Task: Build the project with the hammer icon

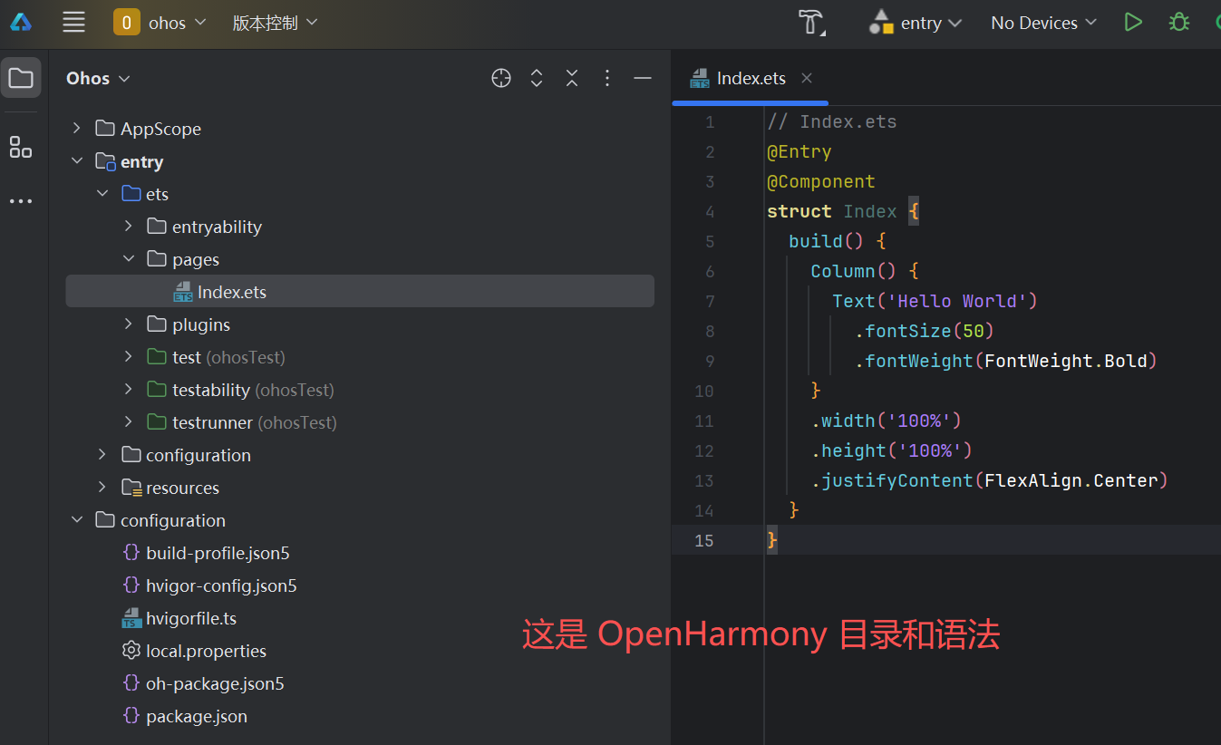Action: 809,22
